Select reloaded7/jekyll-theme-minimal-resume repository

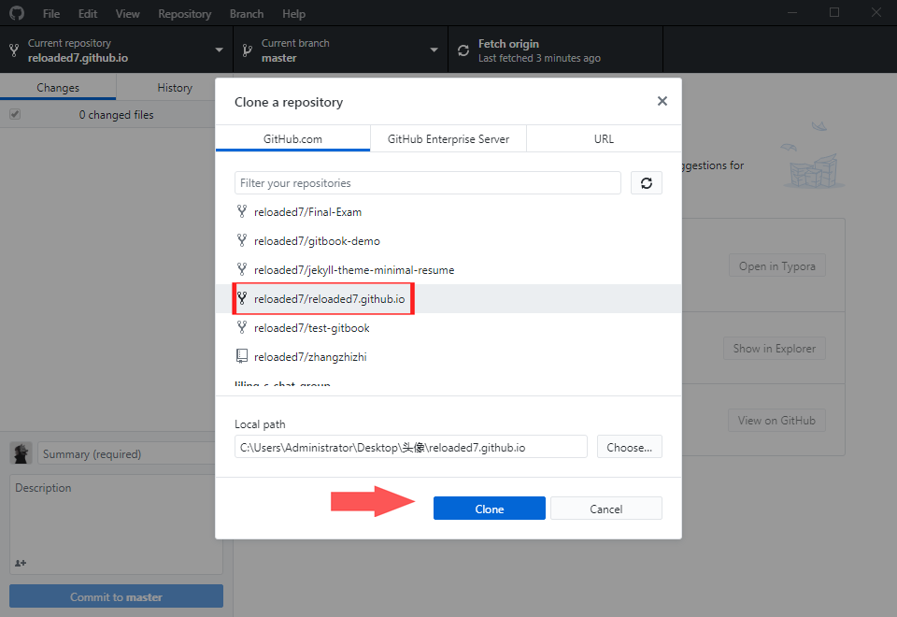click(x=448, y=269)
